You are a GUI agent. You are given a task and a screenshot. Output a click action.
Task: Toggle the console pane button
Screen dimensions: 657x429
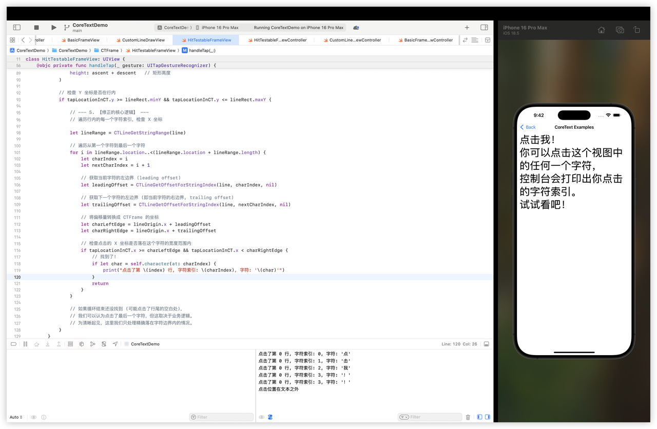[488, 417]
